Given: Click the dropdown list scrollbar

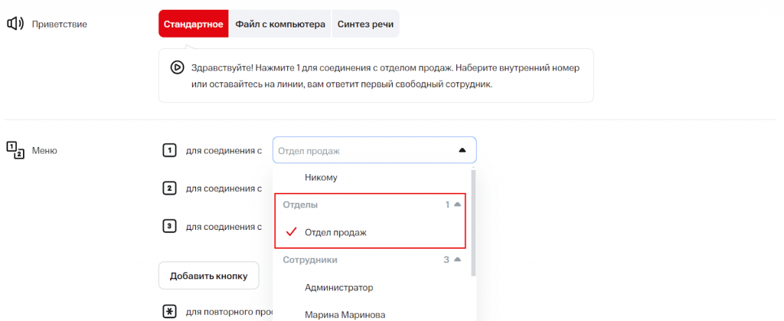Looking at the screenshot, I should [472, 222].
